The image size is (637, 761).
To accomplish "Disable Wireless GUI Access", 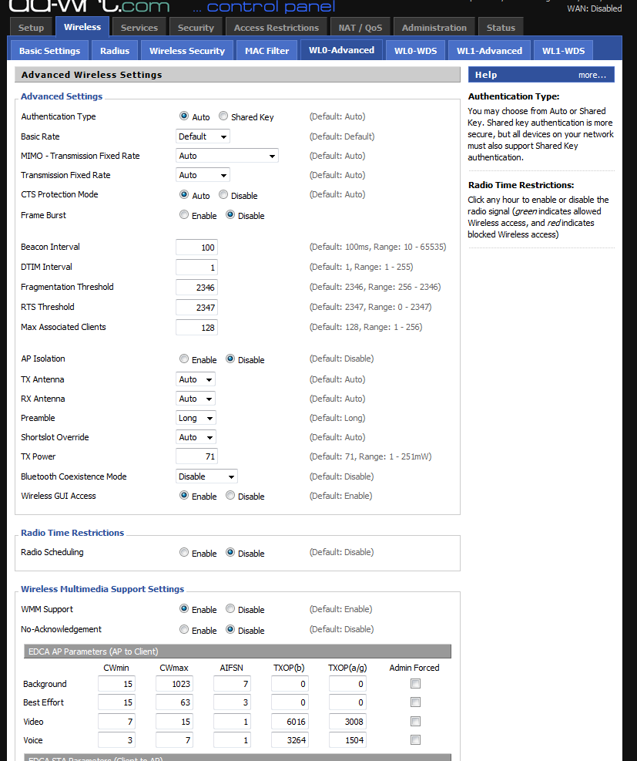I will click(230, 495).
